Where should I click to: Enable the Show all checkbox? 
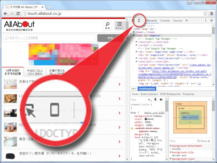point(198,141)
